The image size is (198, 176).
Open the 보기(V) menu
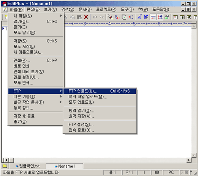[x=50, y=9]
